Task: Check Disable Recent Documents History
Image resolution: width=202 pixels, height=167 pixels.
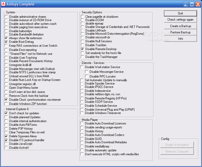Action: pos(6,61)
